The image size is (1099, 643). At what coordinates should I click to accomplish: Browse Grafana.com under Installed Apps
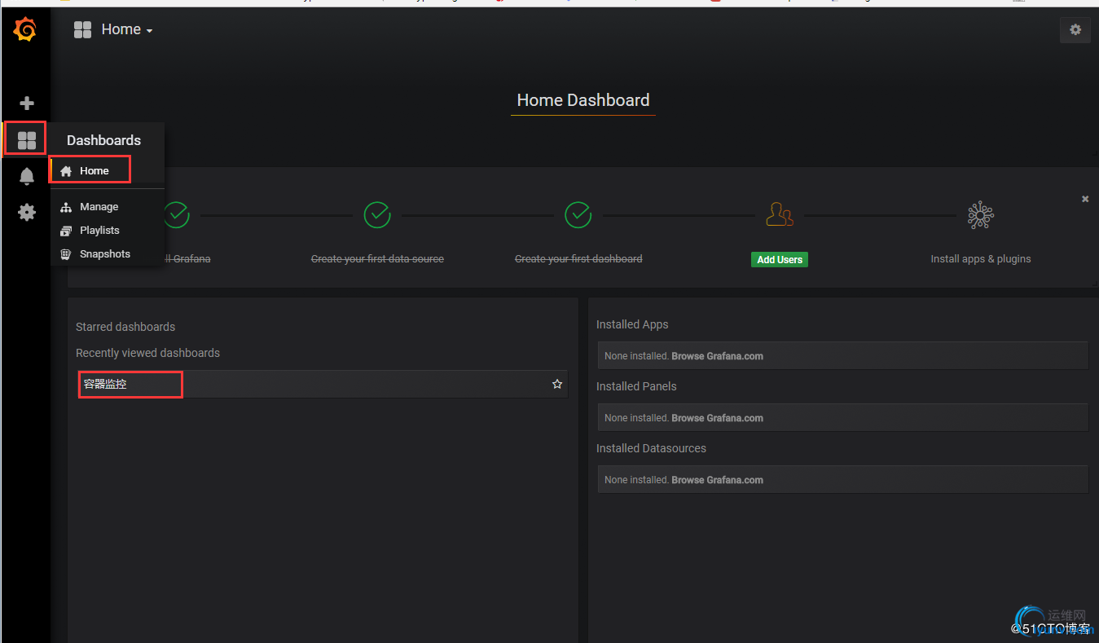717,356
